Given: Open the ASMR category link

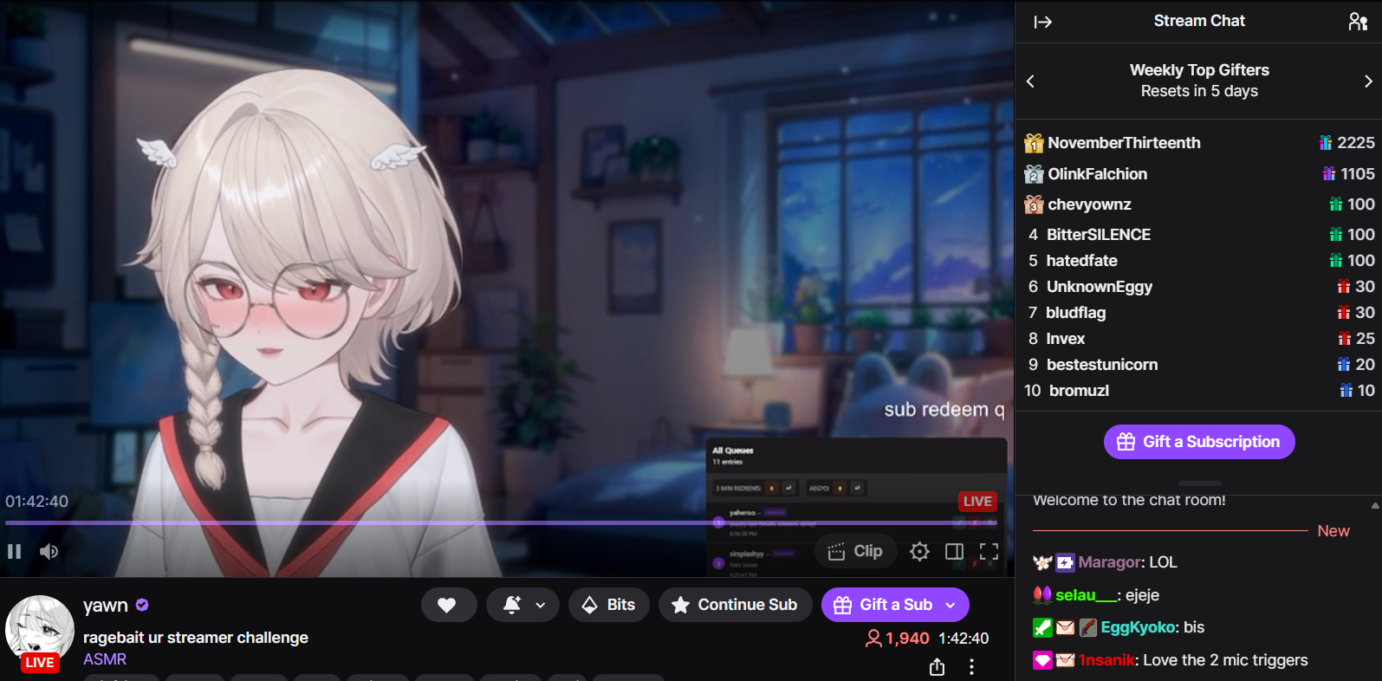Looking at the screenshot, I should 105,659.
